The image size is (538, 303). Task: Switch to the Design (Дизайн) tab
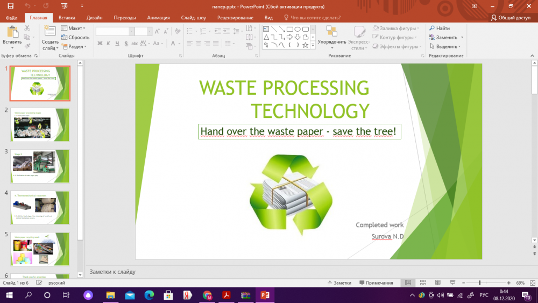point(94,18)
